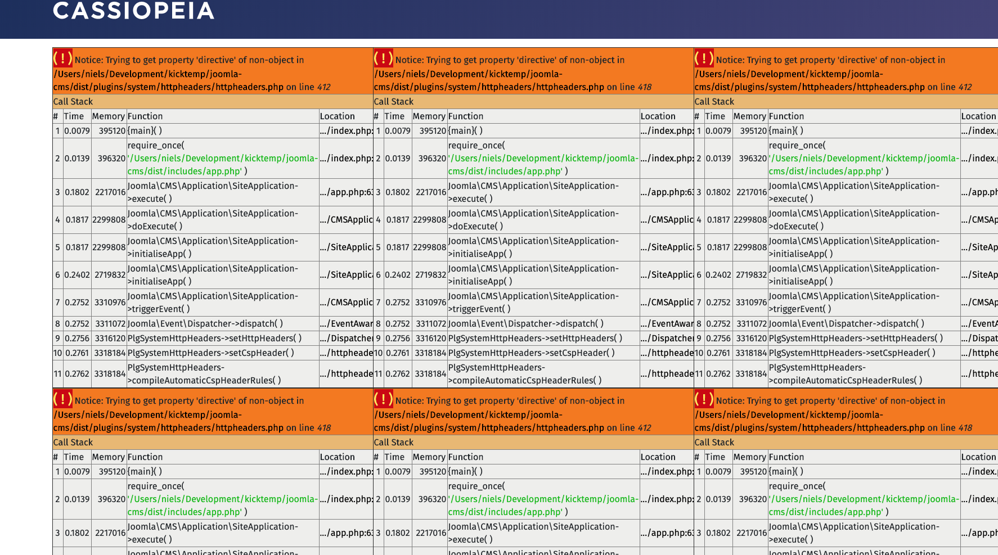Click green app.php path in top-right table

(864, 165)
